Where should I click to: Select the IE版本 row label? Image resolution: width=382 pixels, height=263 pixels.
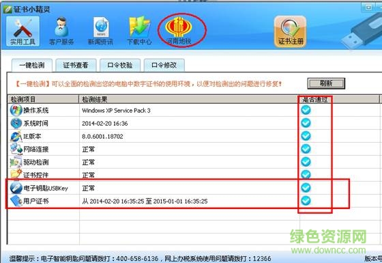[32, 137]
